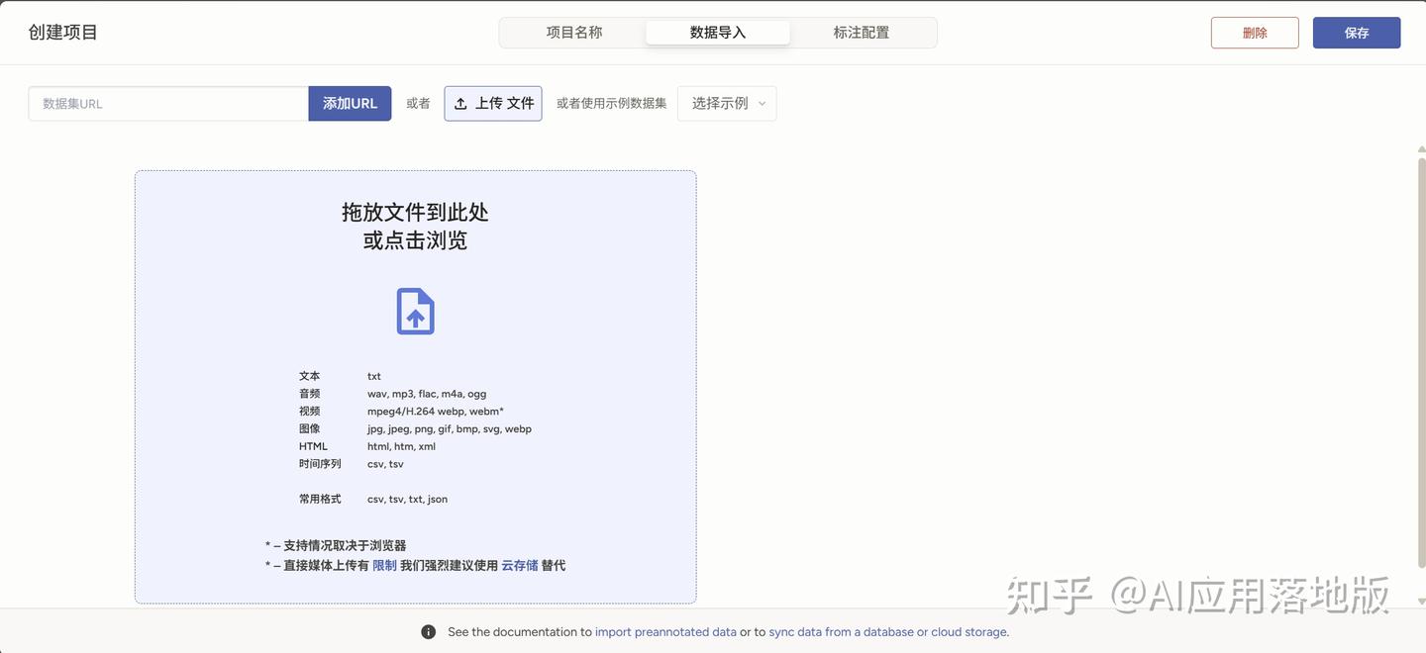This screenshot has width=1426, height=653.
Task: Click the 文本 format label
Action: (x=310, y=376)
